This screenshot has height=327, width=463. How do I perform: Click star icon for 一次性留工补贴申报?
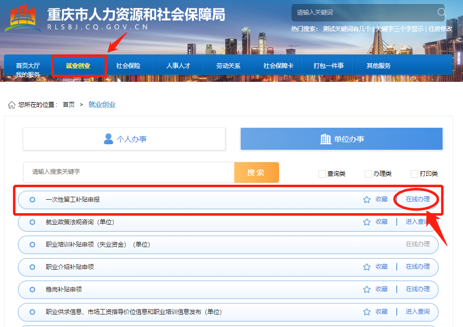(x=367, y=200)
